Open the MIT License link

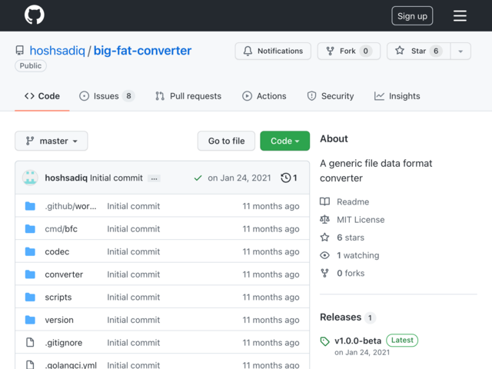(361, 220)
